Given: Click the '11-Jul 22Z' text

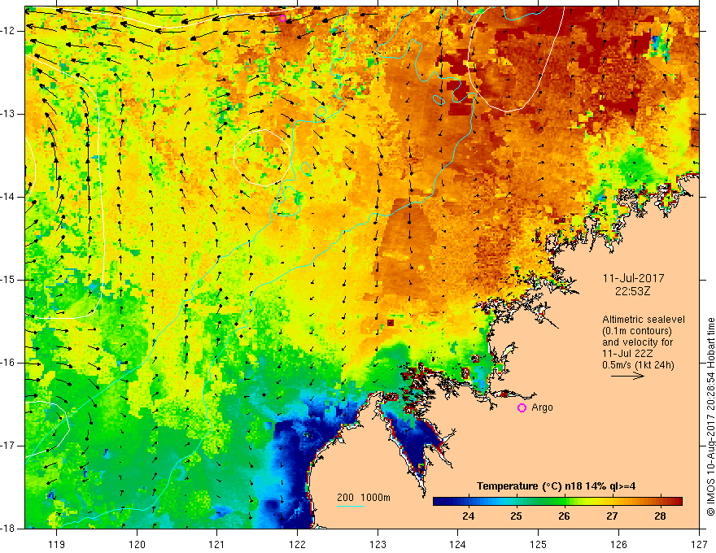Looking at the screenshot, I should (627, 354).
